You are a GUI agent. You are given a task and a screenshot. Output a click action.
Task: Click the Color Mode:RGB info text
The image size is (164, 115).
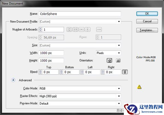tap(146, 57)
